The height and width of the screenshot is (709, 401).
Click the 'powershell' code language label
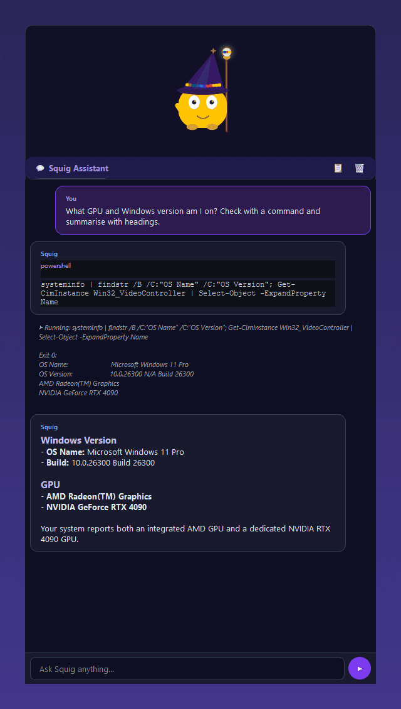pos(56,266)
